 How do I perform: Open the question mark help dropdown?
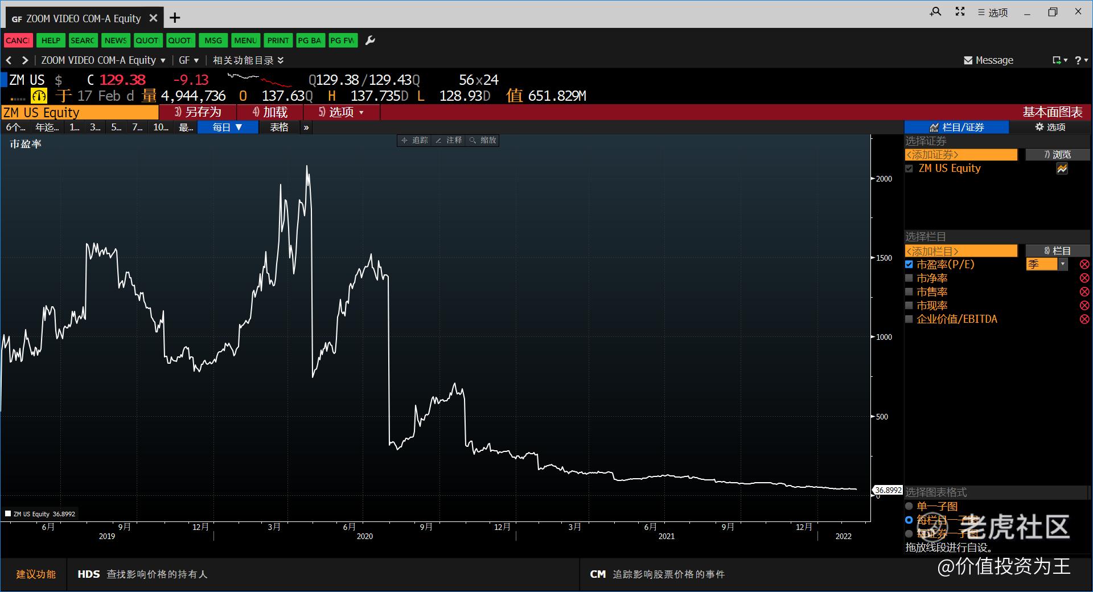click(x=1081, y=60)
